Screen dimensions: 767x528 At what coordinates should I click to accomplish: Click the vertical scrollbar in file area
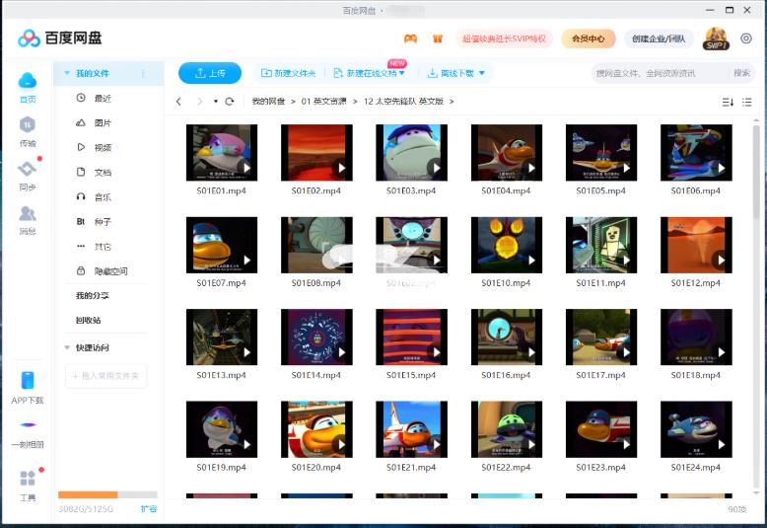coord(756,172)
